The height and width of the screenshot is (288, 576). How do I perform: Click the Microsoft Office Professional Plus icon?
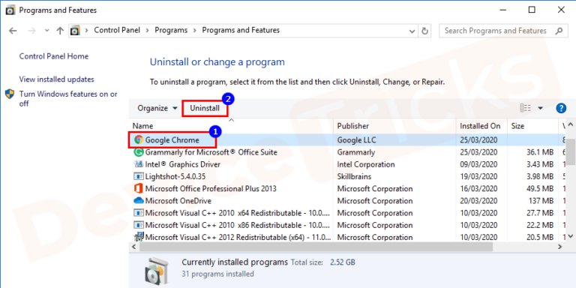click(x=139, y=189)
